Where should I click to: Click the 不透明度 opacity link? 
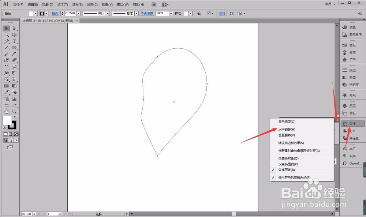[x=147, y=14]
